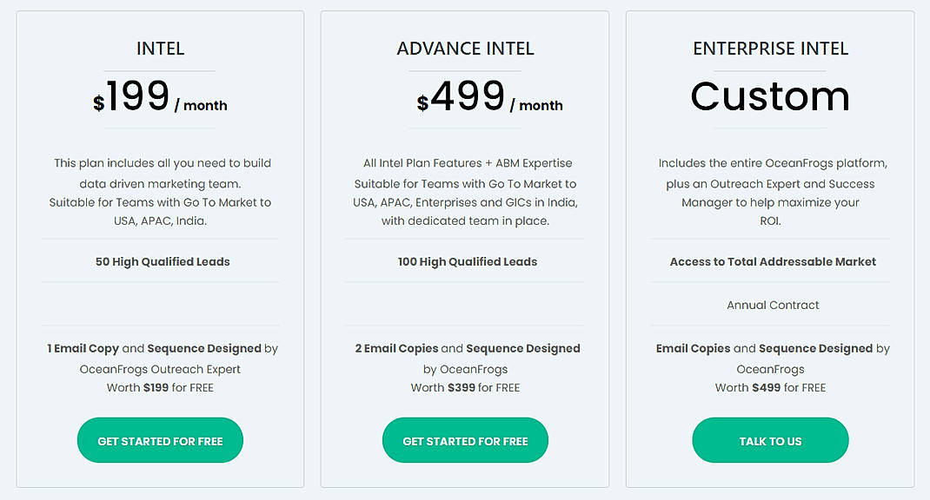
Task: Click the Custom pricing label
Action: coord(770,96)
